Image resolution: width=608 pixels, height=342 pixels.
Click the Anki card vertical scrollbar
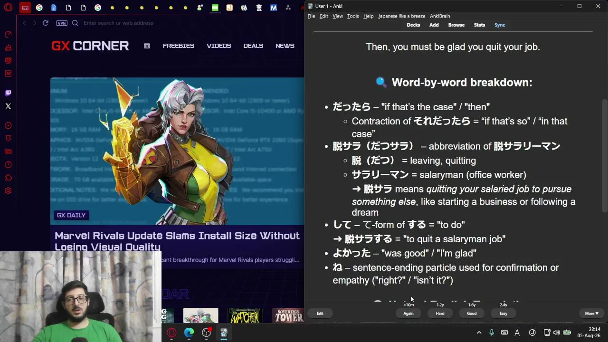click(604, 156)
